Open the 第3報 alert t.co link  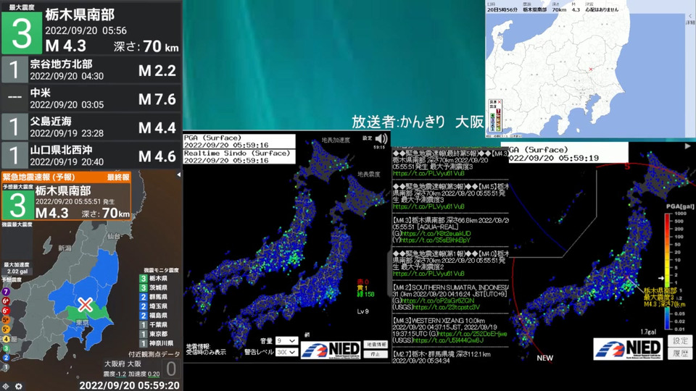[x=428, y=206]
